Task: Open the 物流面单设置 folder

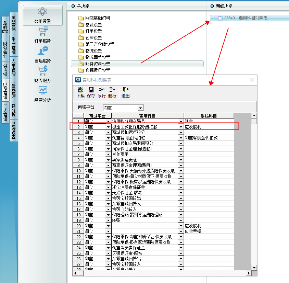Action: [94, 57]
